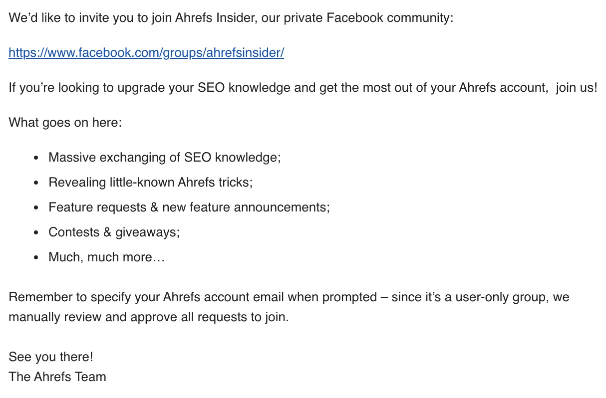The image size is (606, 398).
Task: Click the bullet dot before "Contests & giveaways"
Action: 35,233
